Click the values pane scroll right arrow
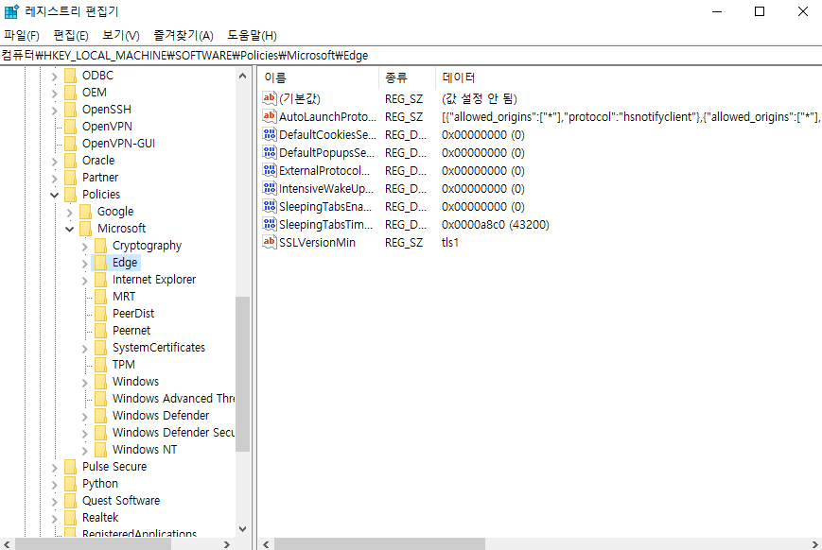Image resolution: width=822 pixels, height=550 pixels. click(x=815, y=543)
